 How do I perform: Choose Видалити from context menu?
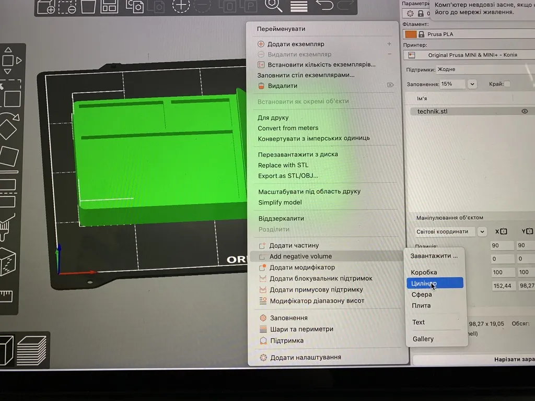click(283, 86)
